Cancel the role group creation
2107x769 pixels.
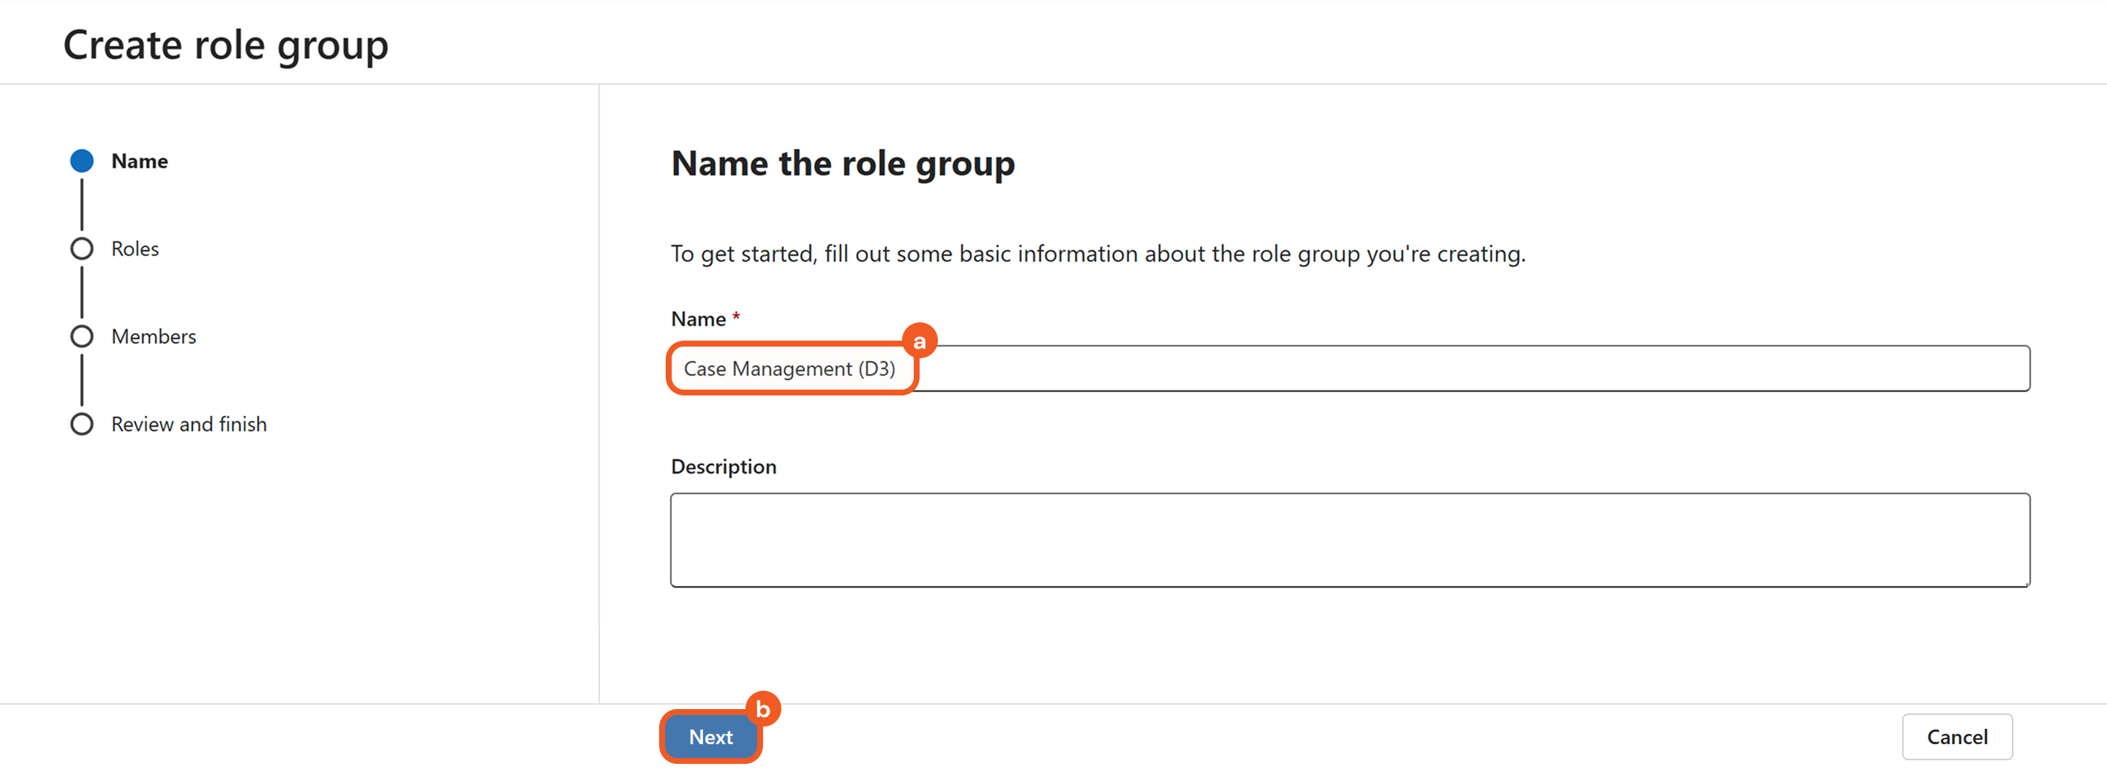click(1956, 736)
